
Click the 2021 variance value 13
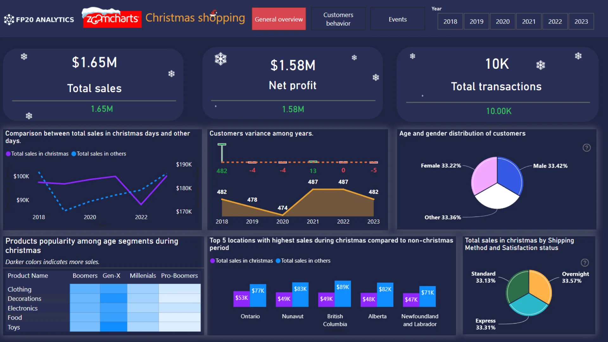tap(313, 171)
